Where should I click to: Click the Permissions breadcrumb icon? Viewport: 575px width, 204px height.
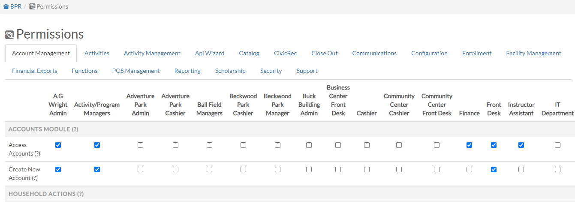[x=32, y=6]
